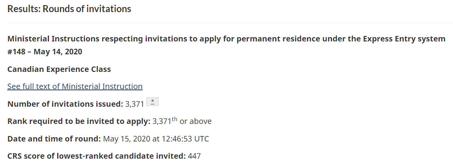Select the '#148 – May 14, 2020' text
This screenshot has height=163, width=453.
[45, 52]
